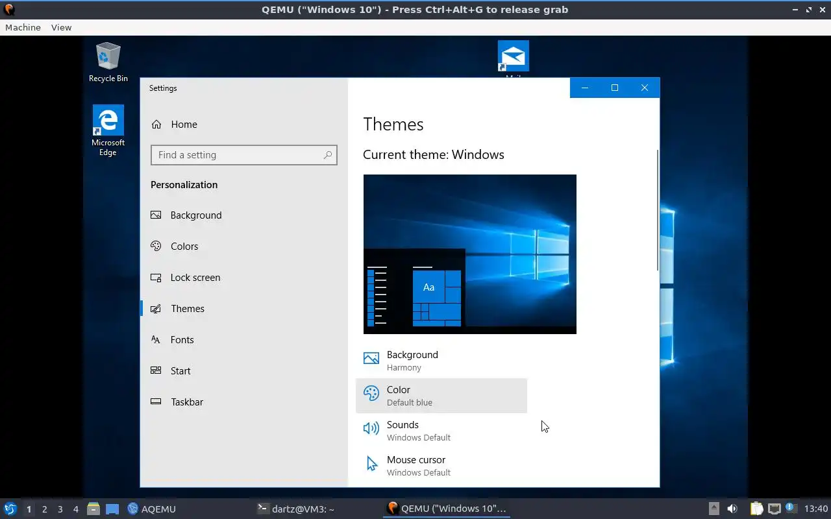
Task: Click the Sounds Windows Default option
Action: [x=441, y=431]
